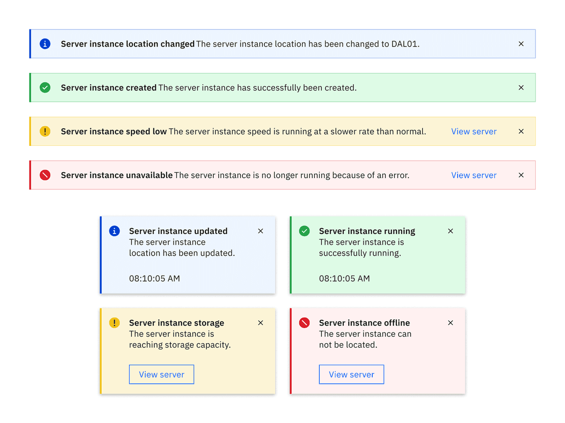Click yellow warning icon in speed low banner
Image resolution: width=565 pixels, height=423 pixels.
click(x=45, y=131)
